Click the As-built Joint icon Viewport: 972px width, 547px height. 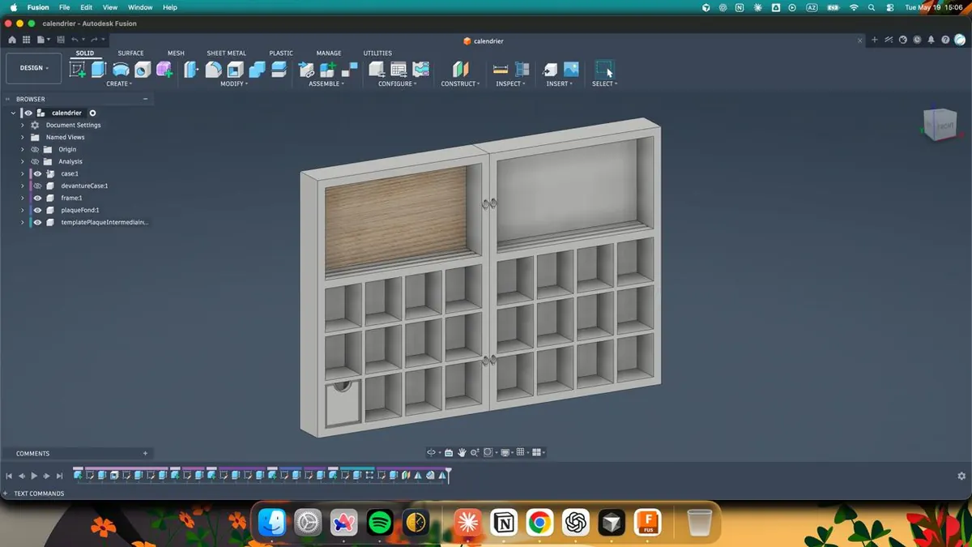(350, 70)
